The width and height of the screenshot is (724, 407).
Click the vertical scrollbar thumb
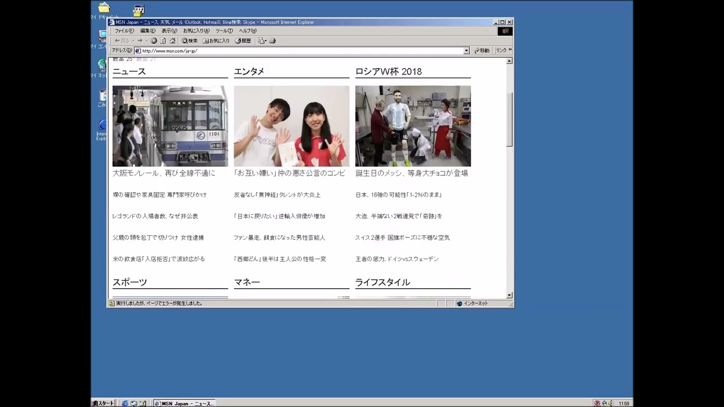tap(510, 119)
